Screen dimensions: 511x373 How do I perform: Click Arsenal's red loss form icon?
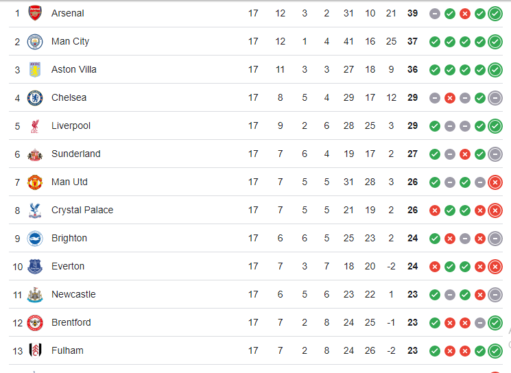(x=465, y=13)
